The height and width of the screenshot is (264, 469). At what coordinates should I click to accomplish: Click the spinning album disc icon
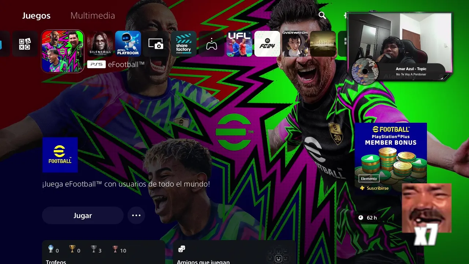click(x=365, y=71)
